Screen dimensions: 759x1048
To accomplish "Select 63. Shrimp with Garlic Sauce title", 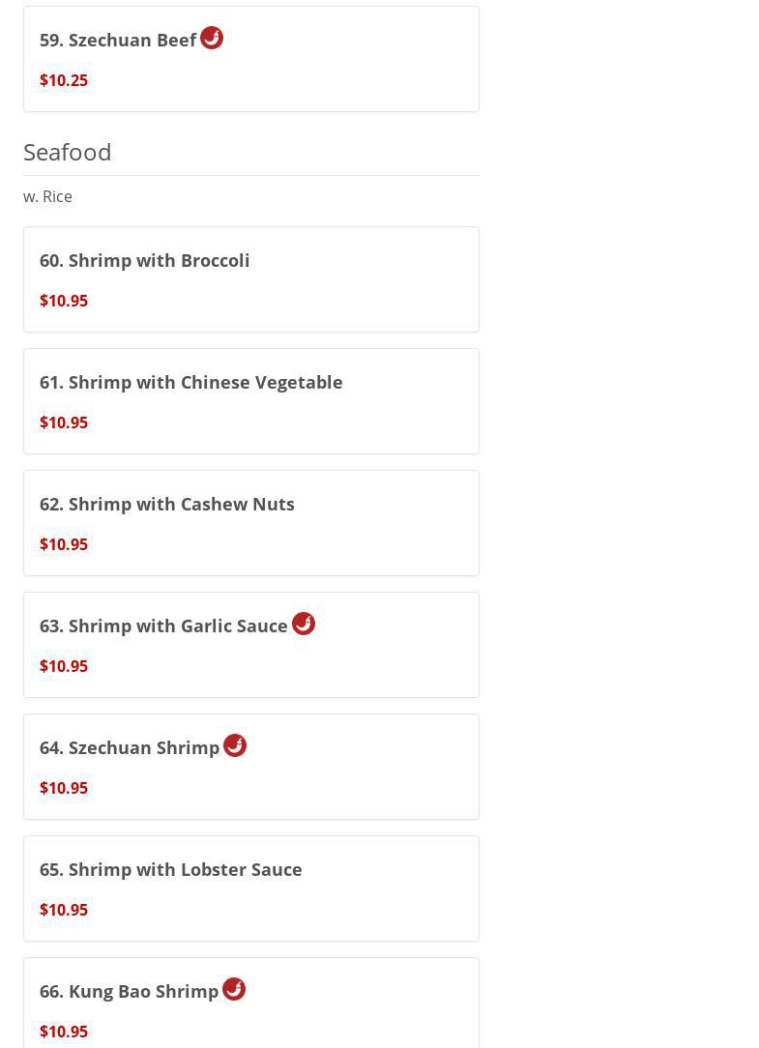I will coord(163,626).
